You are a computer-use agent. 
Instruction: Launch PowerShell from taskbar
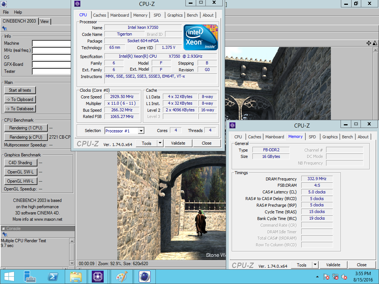[x=53, y=277]
